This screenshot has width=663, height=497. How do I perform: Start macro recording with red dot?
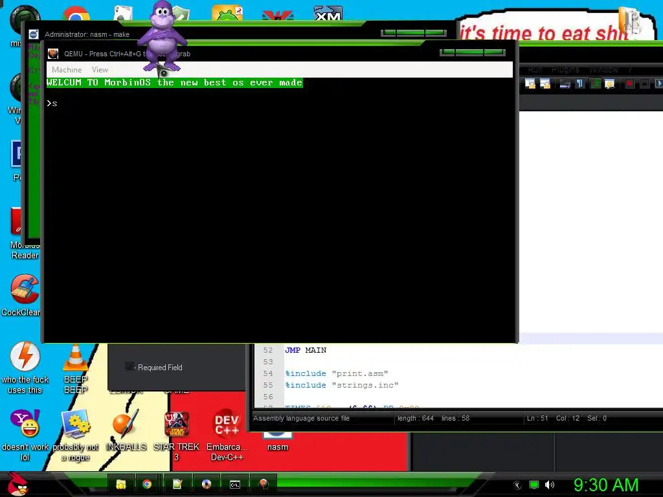click(x=629, y=83)
